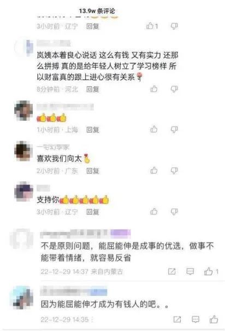Tap 回复 under 支持你 comment
Screen dimensions: 225x331
coord(93,212)
